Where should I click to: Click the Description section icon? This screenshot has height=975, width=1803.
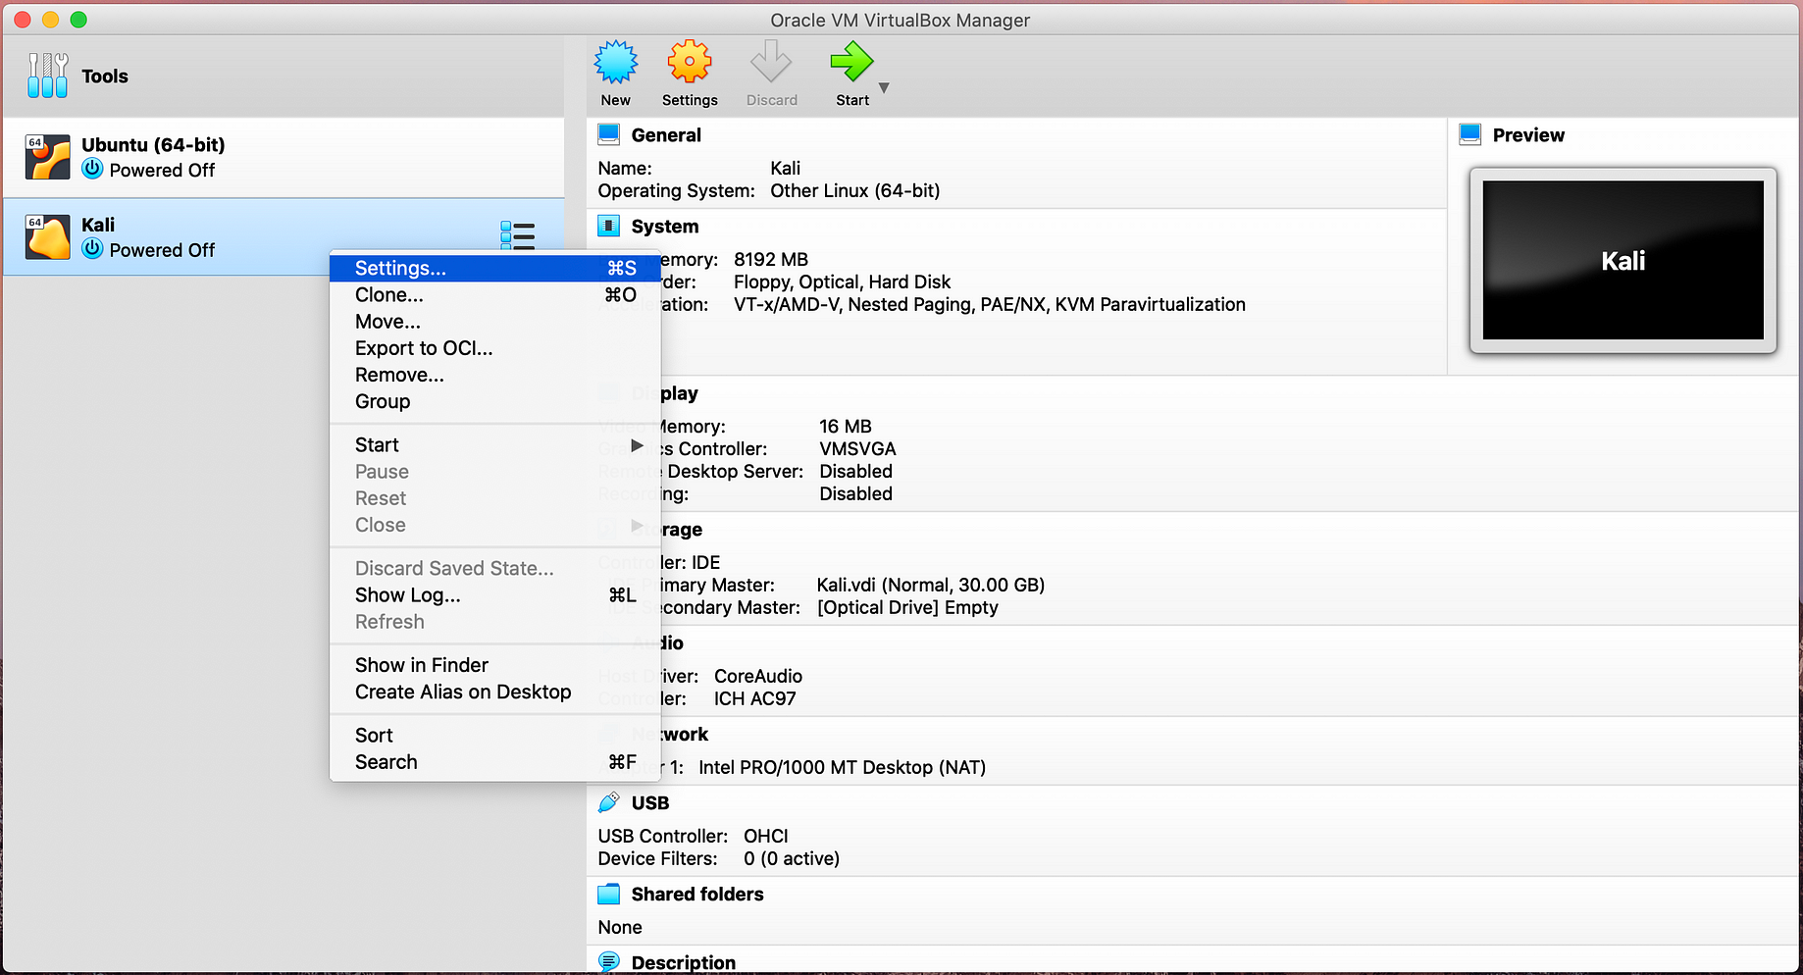click(x=609, y=962)
